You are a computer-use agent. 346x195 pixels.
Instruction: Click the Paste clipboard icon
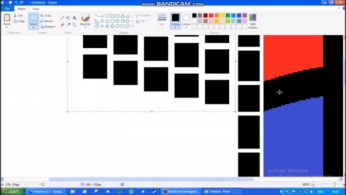coord(7,18)
